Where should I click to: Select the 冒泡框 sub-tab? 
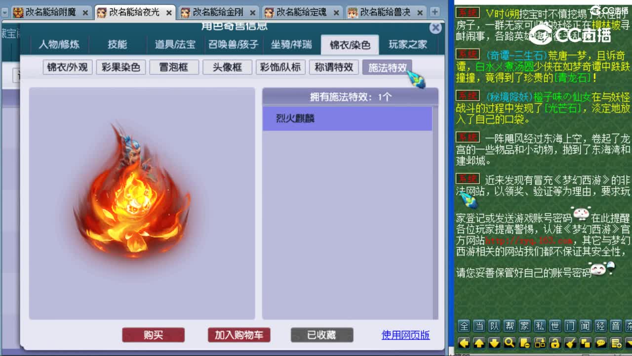(174, 67)
